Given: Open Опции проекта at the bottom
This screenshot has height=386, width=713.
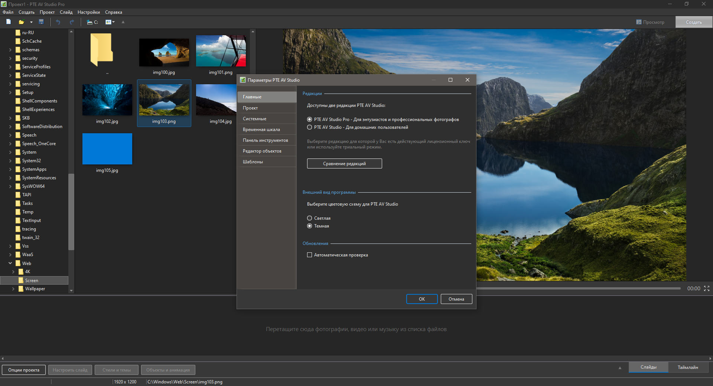Looking at the screenshot, I should click(x=24, y=370).
